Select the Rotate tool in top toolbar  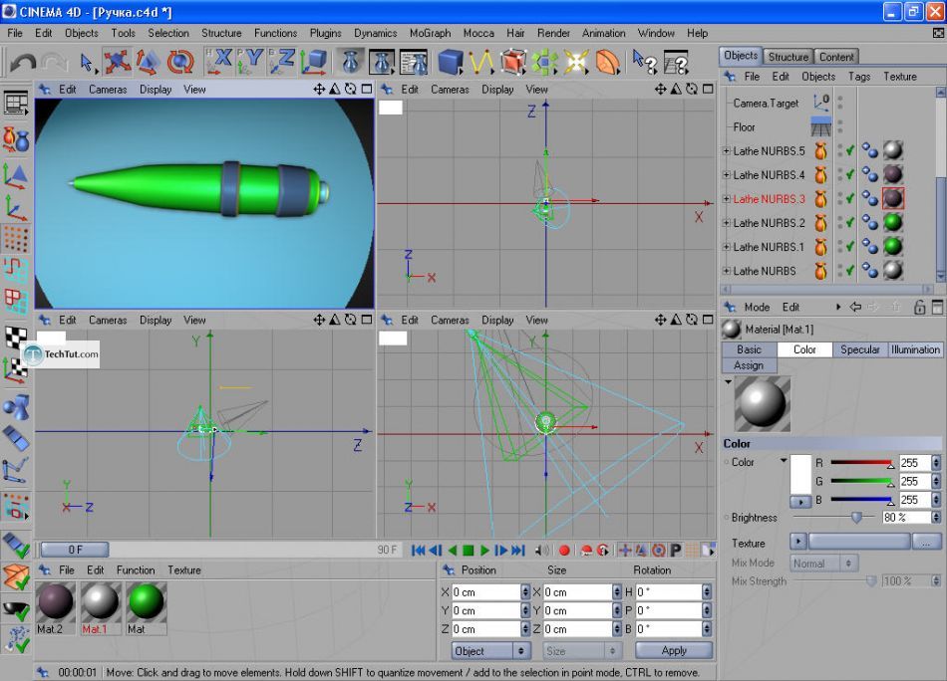180,63
